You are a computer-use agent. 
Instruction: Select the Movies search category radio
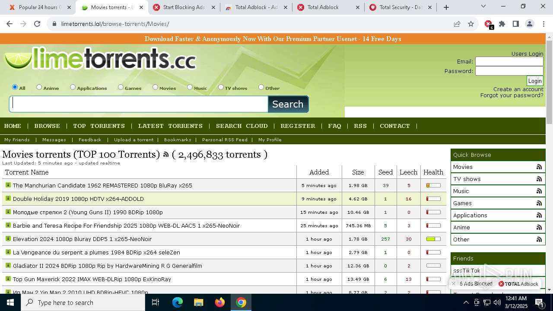155,87
